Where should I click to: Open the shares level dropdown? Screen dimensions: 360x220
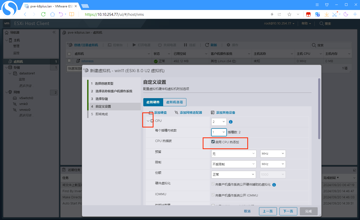coord(234,175)
